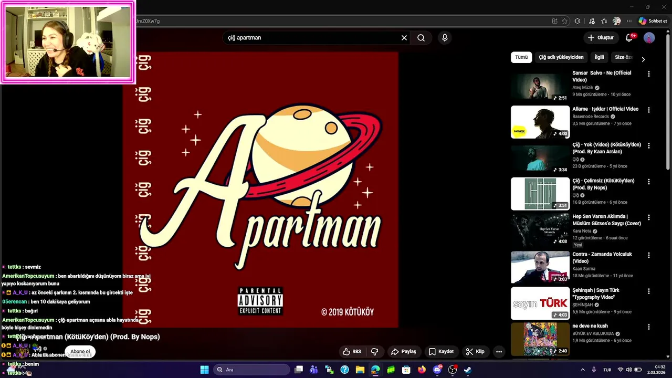
Task: Open Get Help question mark taskbar icon
Action: 344,370
